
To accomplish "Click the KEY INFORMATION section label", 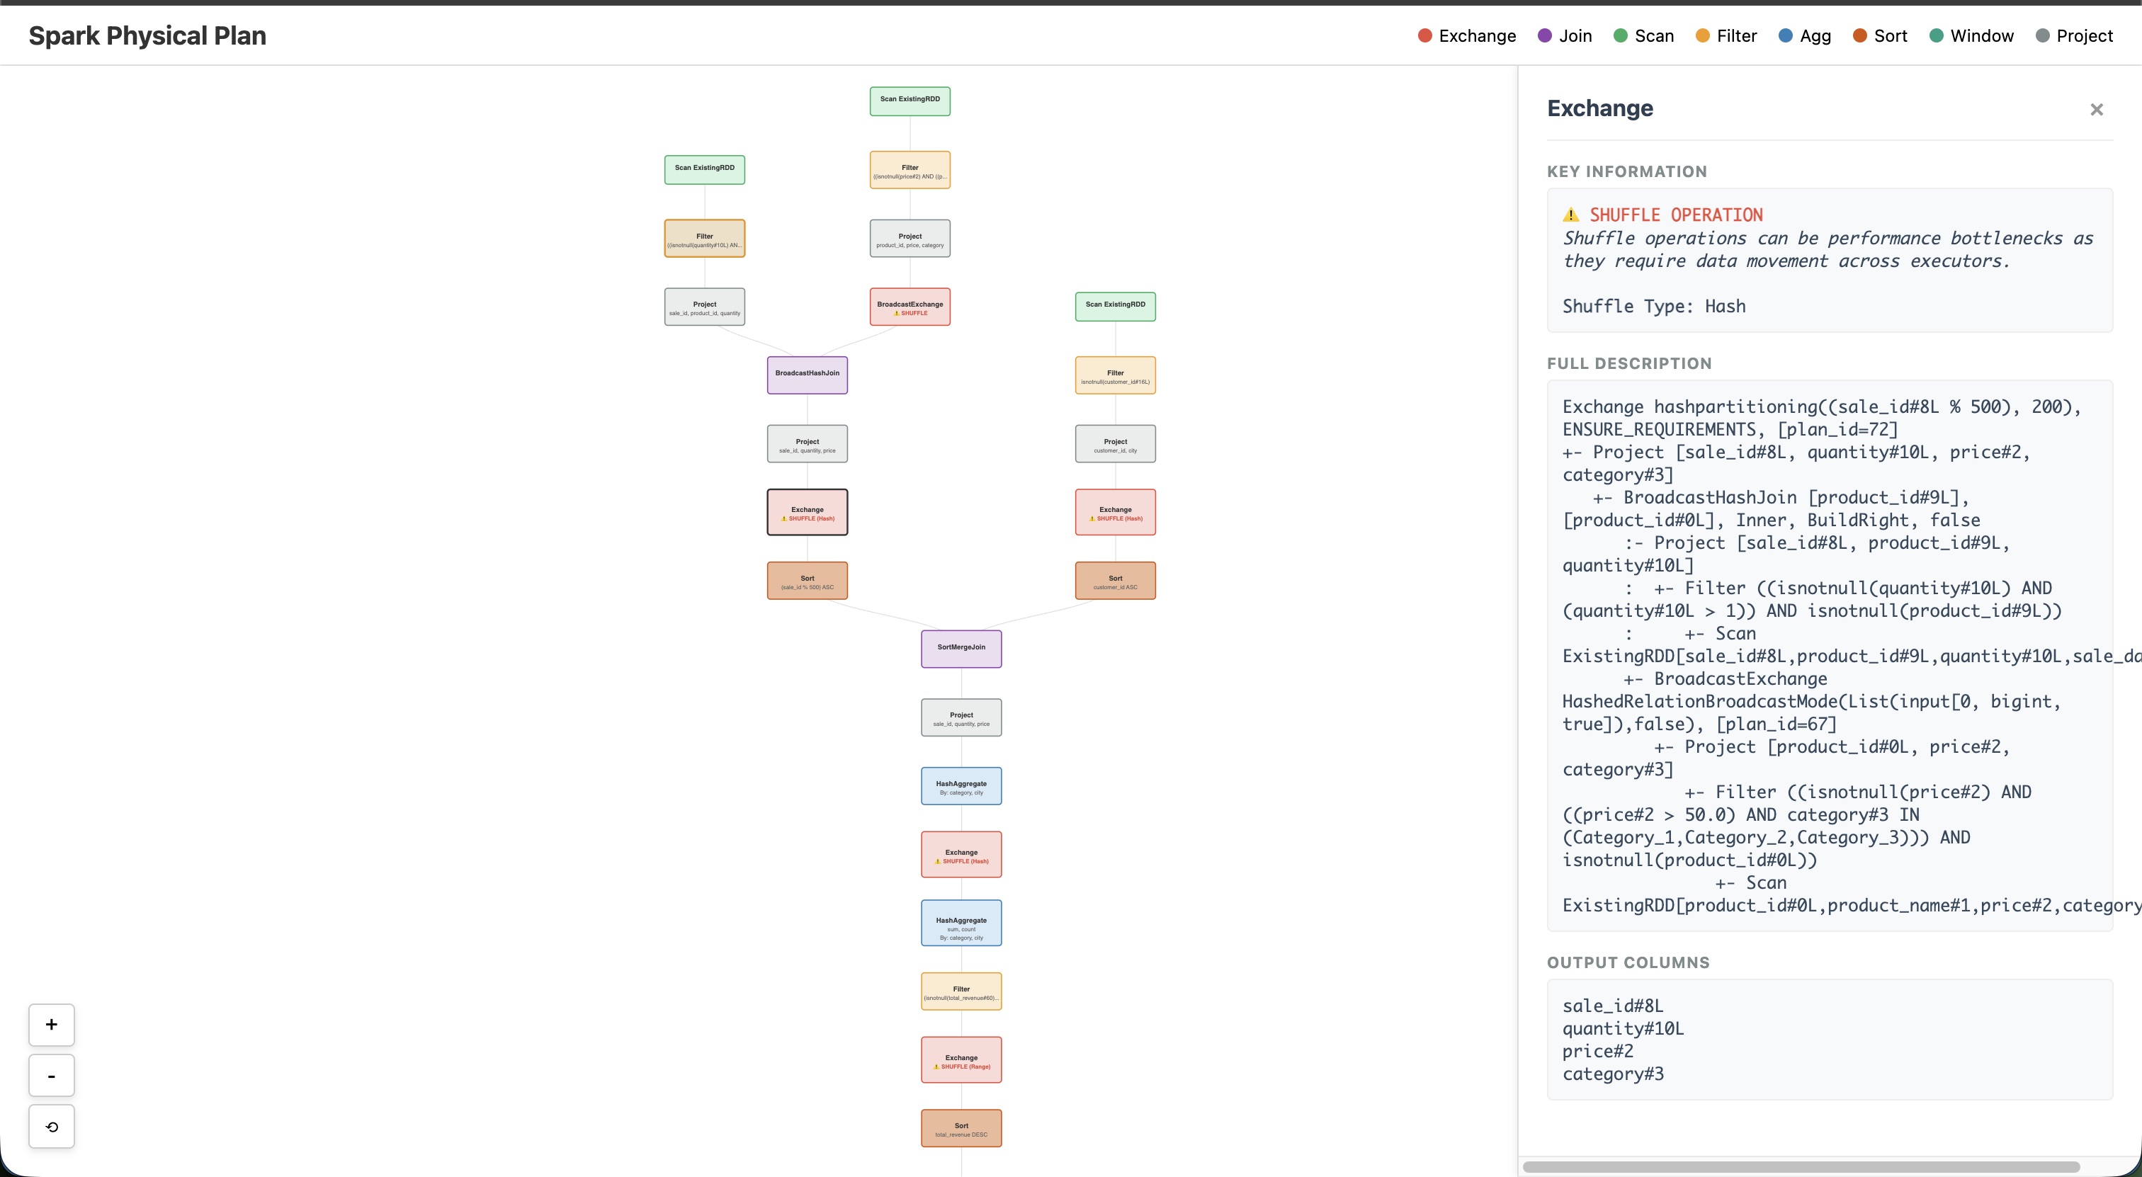I will pyautogui.click(x=1626, y=172).
